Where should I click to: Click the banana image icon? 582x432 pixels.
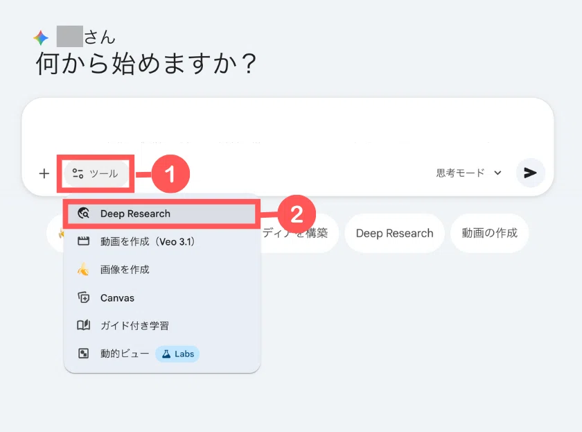(83, 269)
